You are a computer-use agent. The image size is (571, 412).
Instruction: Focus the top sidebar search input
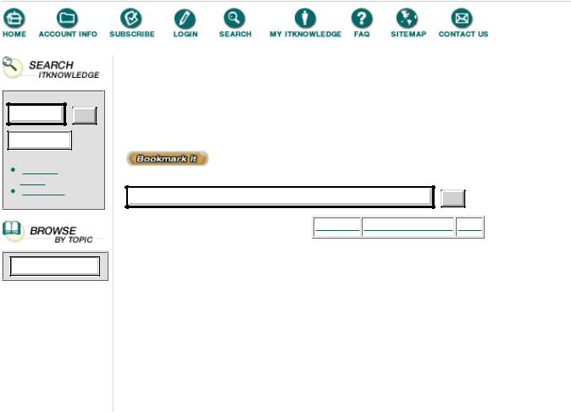click(x=36, y=114)
